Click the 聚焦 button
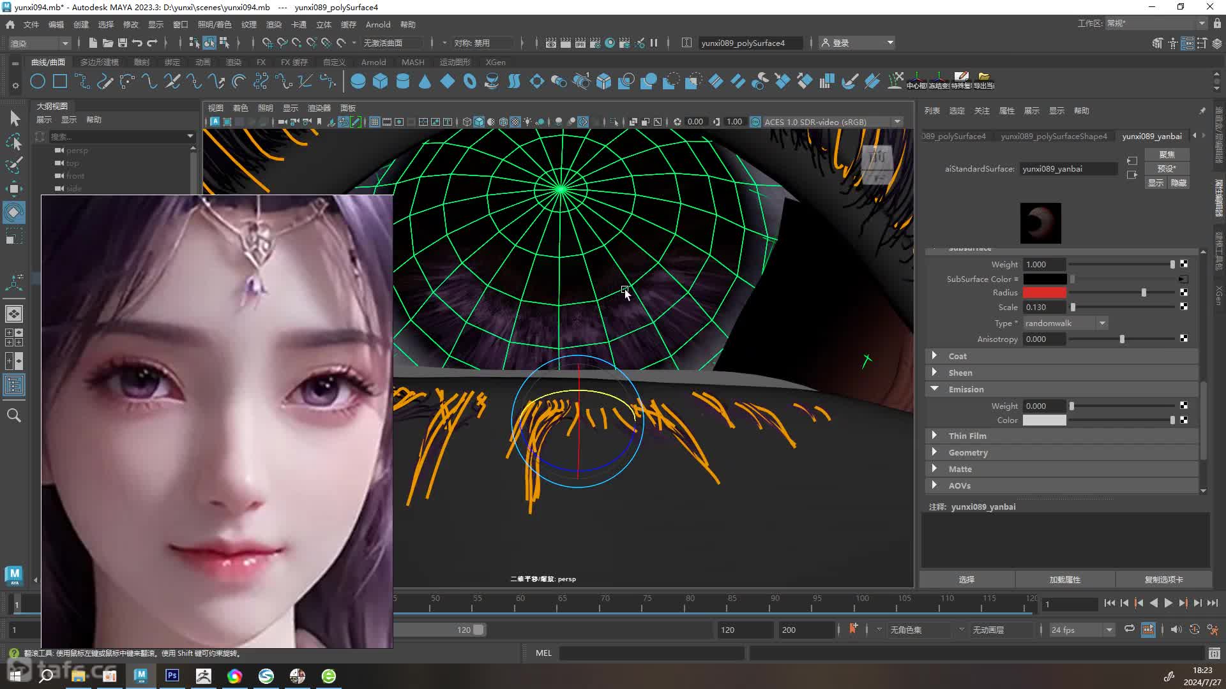The height and width of the screenshot is (689, 1226). (1167, 154)
